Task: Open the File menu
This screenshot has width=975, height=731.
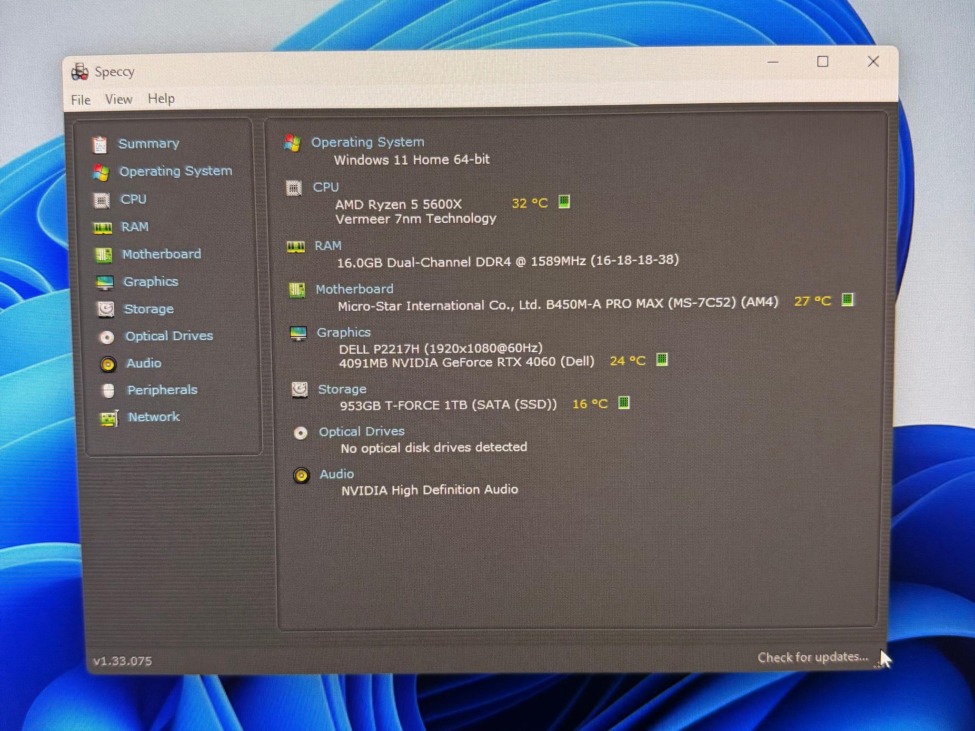Action: 81,100
